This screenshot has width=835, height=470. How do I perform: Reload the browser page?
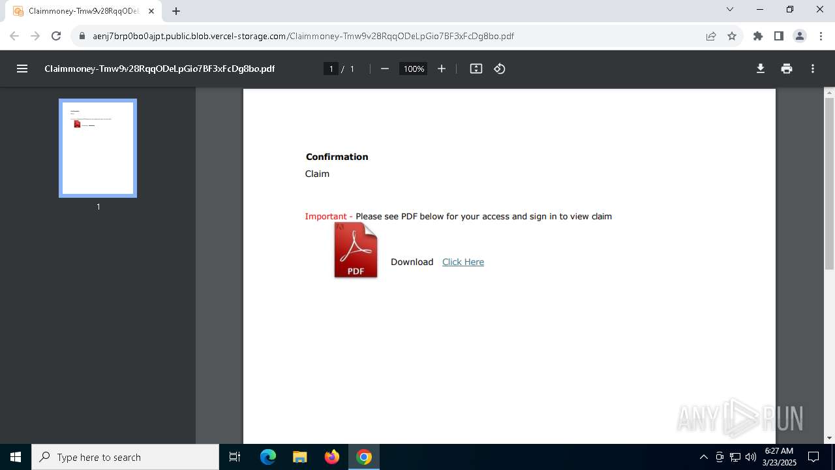point(56,36)
